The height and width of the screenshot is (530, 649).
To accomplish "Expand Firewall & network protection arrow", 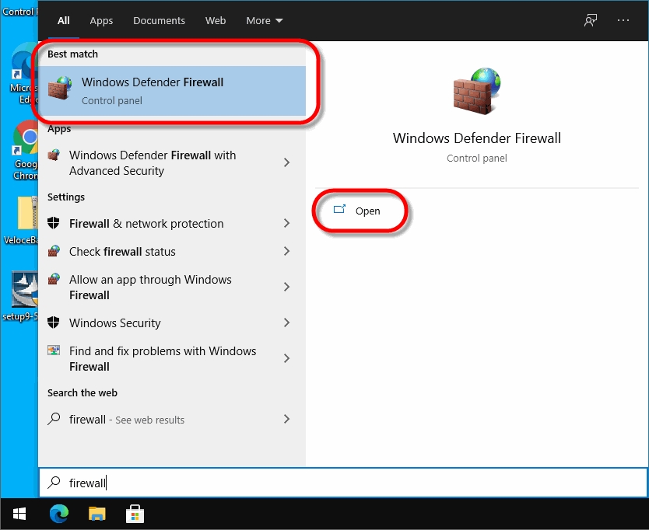I will [286, 224].
